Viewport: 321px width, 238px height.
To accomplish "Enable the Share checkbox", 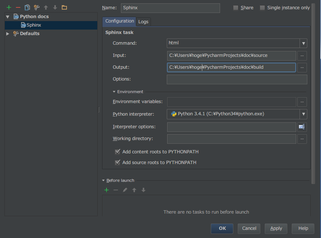I will click(x=236, y=7).
